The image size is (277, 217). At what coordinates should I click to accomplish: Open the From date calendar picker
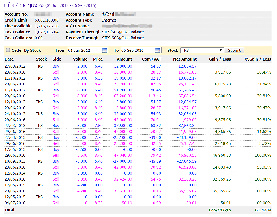tap(104, 50)
